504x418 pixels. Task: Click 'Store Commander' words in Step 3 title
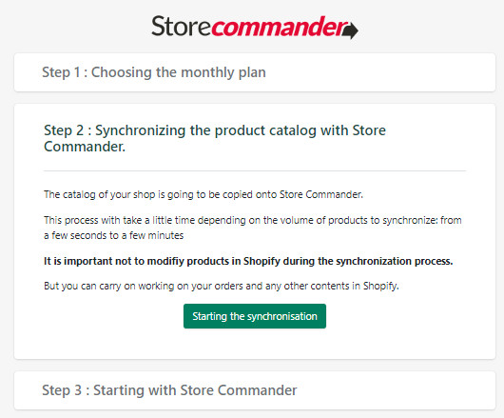(x=238, y=390)
